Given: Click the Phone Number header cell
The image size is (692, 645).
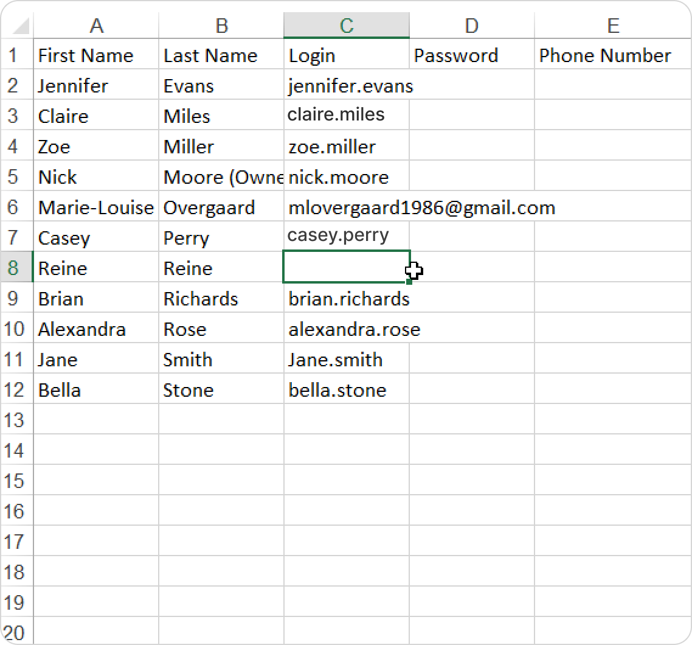Looking at the screenshot, I should tap(612, 55).
